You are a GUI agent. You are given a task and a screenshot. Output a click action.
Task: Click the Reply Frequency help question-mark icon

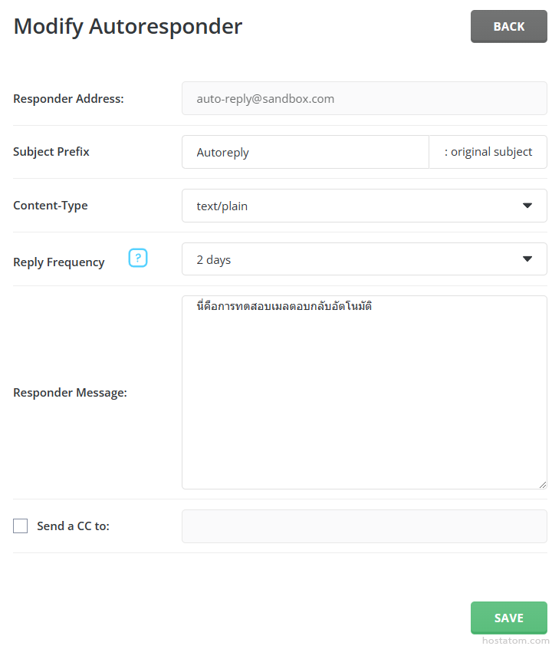pyautogui.click(x=137, y=258)
